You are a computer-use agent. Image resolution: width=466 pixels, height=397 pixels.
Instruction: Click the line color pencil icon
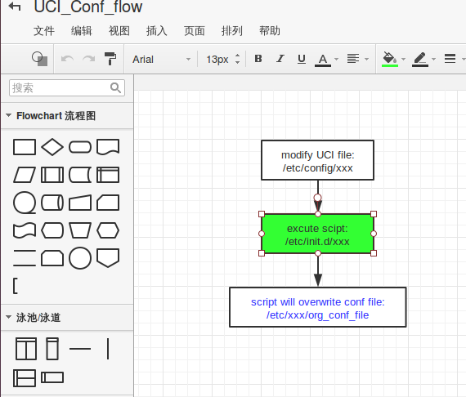pos(420,59)
